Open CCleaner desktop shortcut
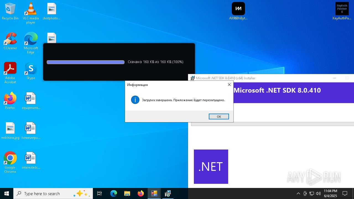354x199 pixels. 10,41
